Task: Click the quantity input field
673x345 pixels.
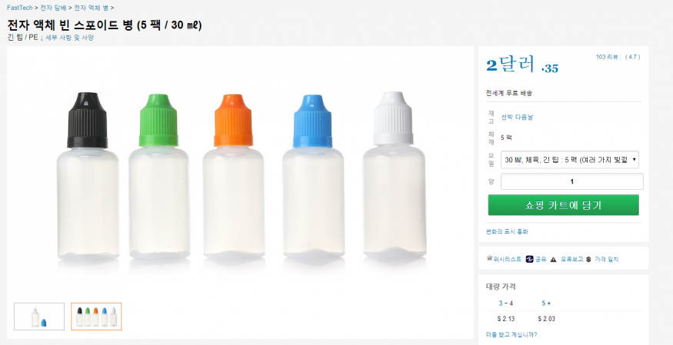Action: (x=571, y=181)
